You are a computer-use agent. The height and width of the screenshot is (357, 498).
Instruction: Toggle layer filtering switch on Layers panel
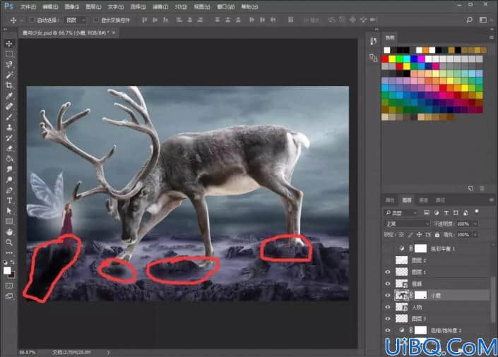[x=477, y=212]
